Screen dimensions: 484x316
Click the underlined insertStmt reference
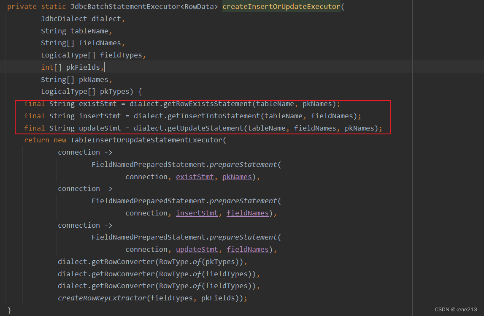coord(197,213)
